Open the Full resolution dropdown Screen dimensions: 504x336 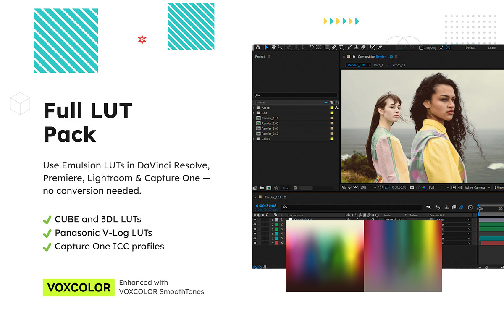pos(438,188)
